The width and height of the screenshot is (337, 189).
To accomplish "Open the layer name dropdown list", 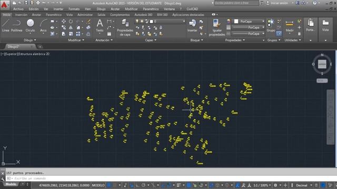I will click(184, 21).
